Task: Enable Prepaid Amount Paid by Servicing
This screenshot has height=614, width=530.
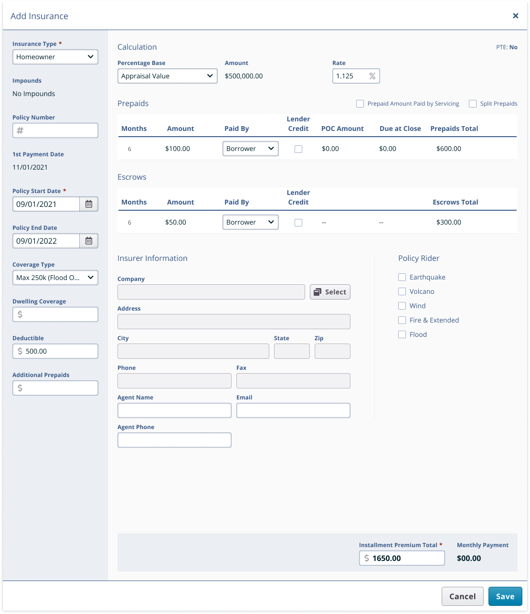Action: click(360, 104)
